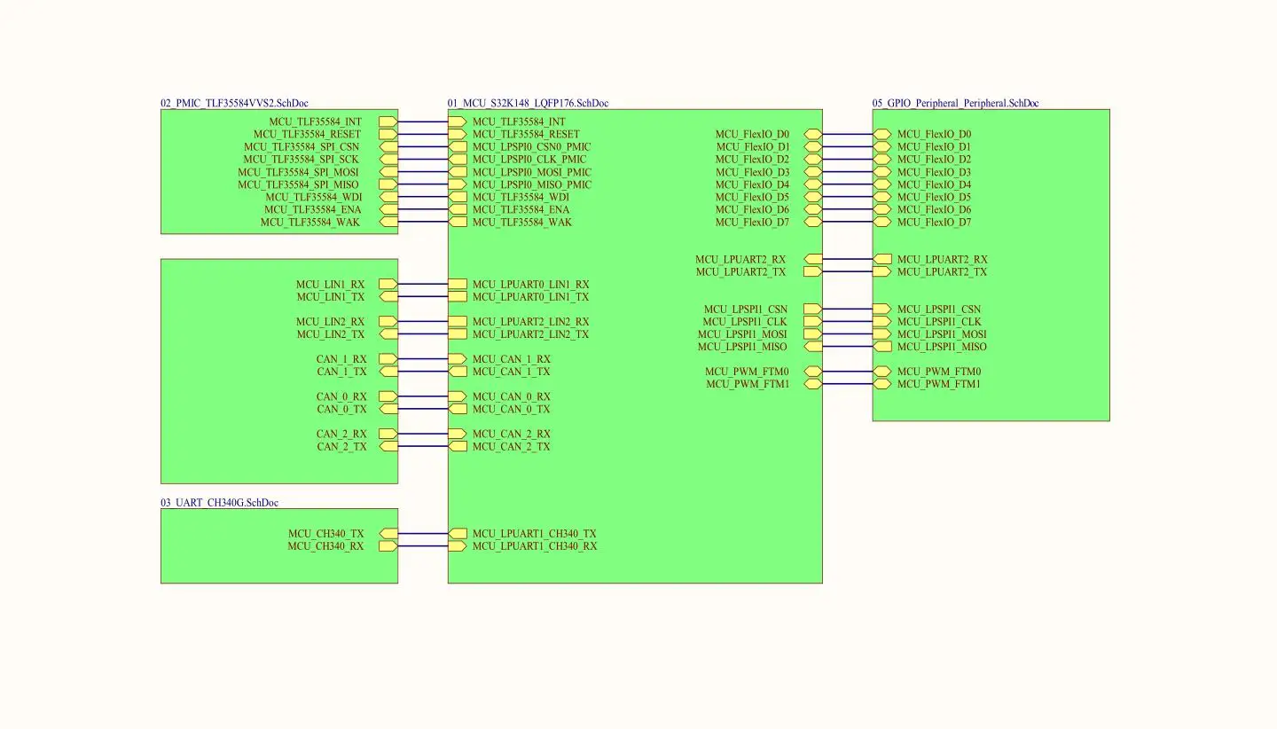This screenshot has height=729, width=1277.
Task: Click the MCU_LPSPI0_MISO_PMIC port icon
Action: tap(458, 184)
